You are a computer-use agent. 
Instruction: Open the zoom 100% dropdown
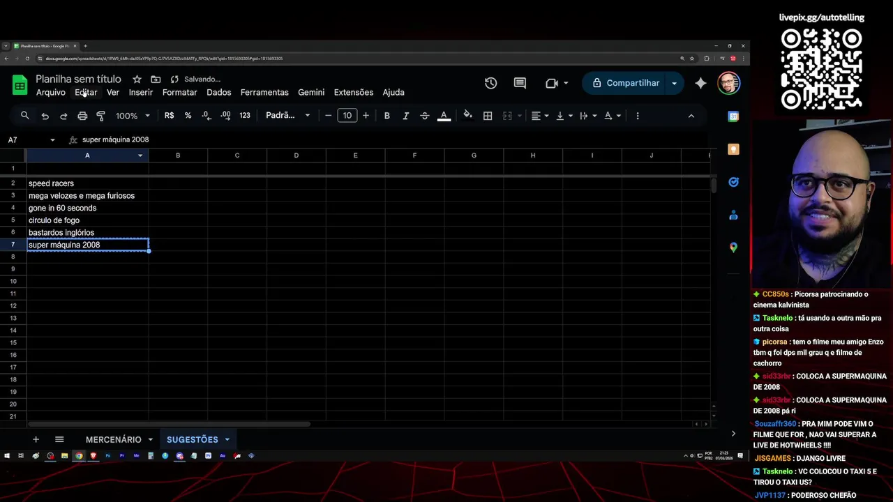click(x=133, y=116)
